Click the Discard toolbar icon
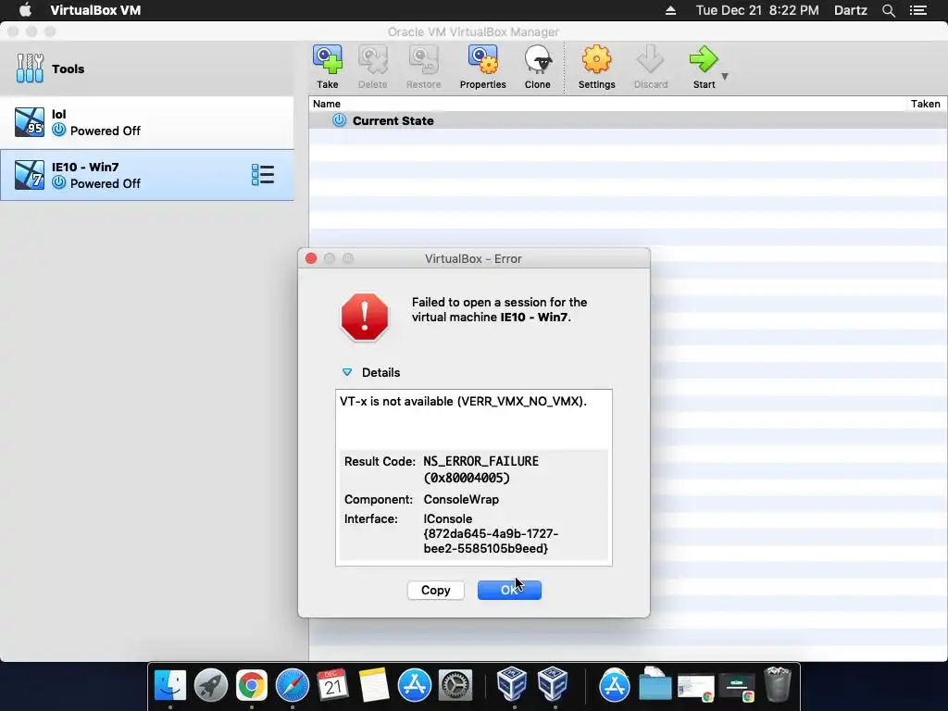Screen dimensions: 948x711 point(651,60)
